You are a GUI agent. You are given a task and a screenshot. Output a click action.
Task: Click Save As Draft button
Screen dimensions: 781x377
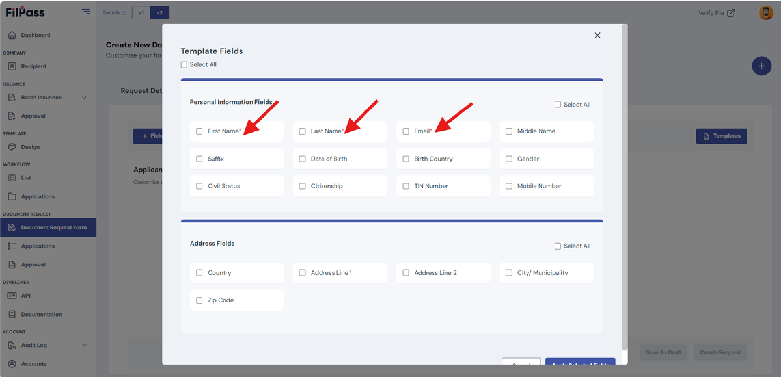(664, 352)
